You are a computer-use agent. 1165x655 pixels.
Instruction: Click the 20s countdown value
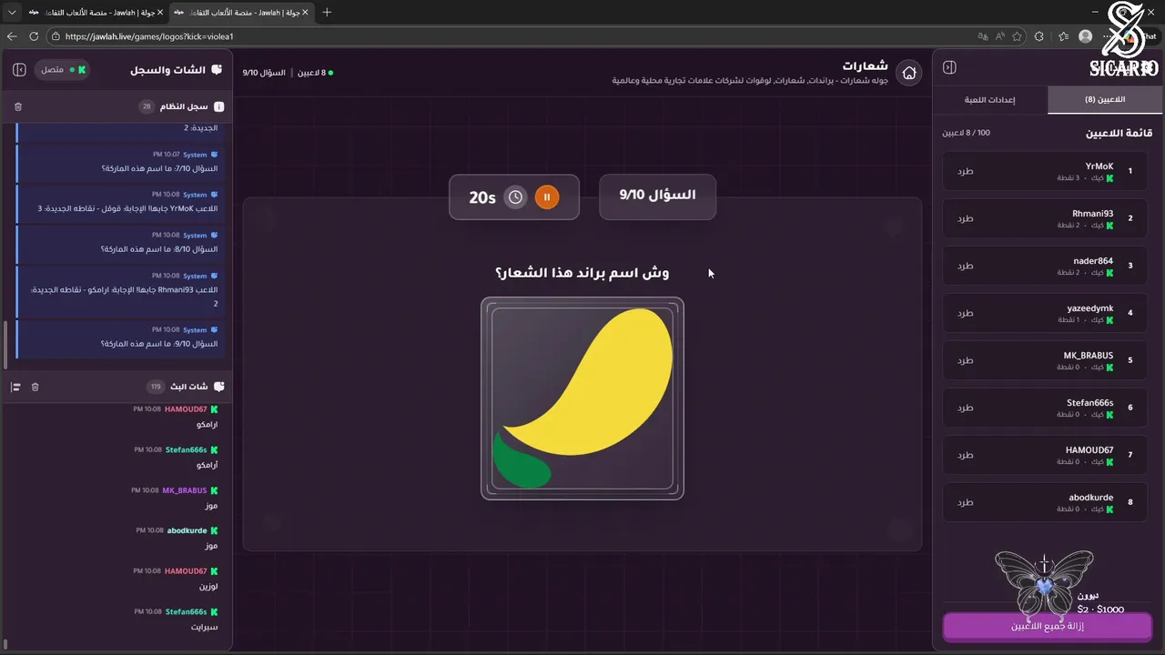coord(481,196)
